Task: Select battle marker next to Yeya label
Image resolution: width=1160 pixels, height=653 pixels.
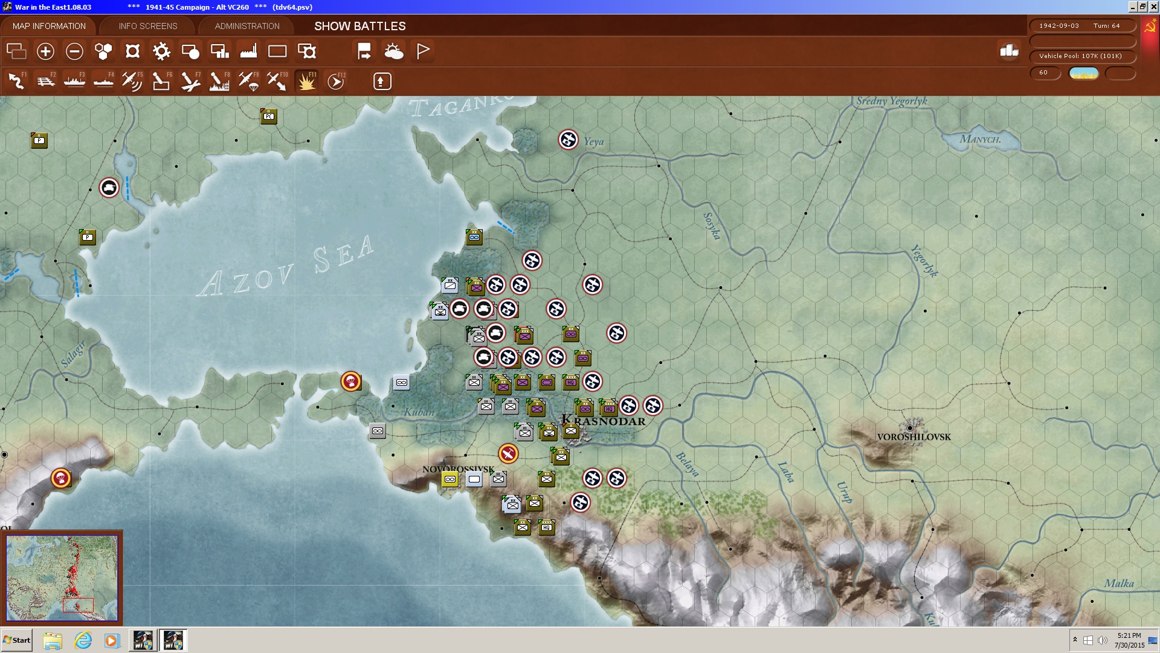Action: [568, 140]
